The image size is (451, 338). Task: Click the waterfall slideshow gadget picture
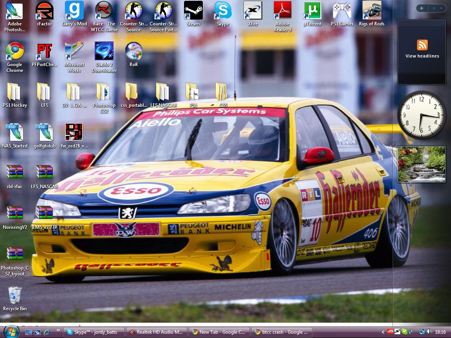pos(422,164)
